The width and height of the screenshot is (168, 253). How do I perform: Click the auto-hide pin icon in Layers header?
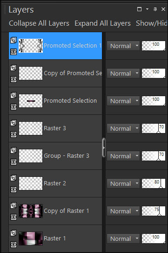pos(155,9)
